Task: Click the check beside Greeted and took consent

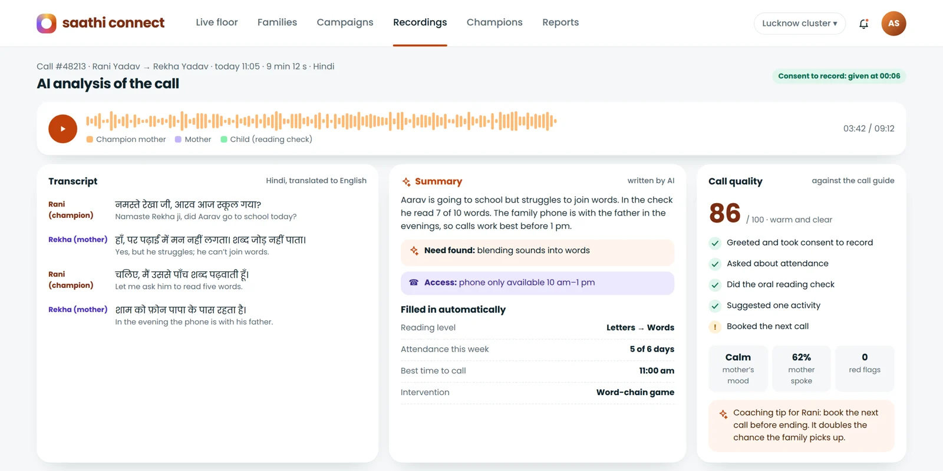Action: (715, 243)
